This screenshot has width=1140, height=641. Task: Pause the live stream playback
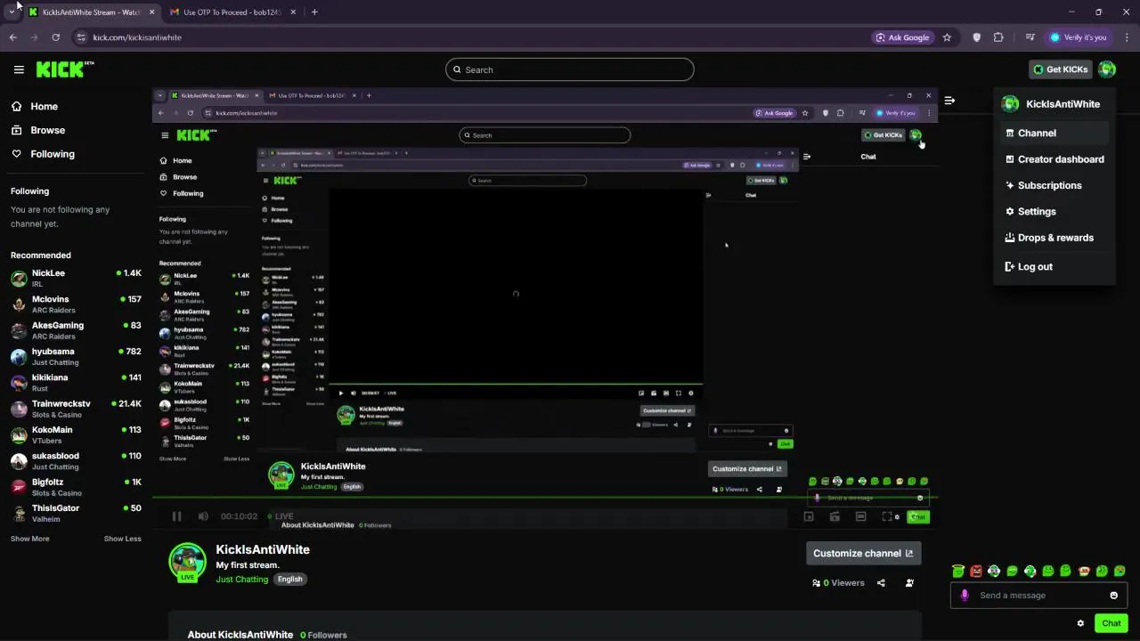coord(176,516)
